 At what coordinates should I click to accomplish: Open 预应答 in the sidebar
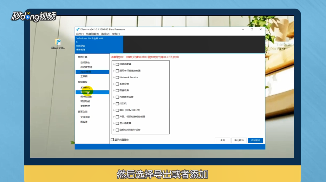[84, 122]
